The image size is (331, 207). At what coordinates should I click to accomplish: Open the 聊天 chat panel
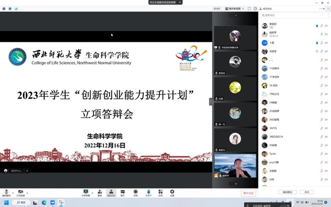[x=123, y=192]
